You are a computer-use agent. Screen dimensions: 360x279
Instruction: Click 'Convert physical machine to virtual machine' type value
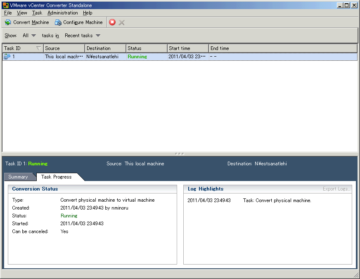click(107, 200)
